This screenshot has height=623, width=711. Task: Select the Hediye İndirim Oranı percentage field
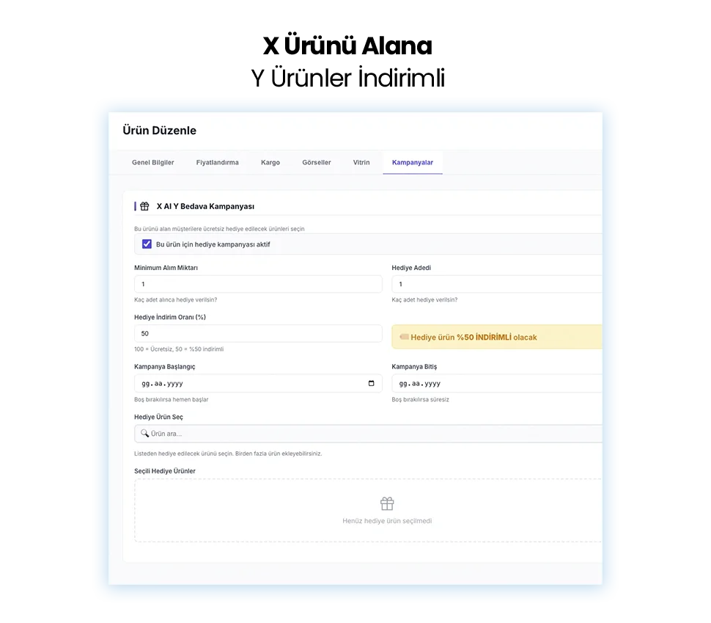pos(257,334)
